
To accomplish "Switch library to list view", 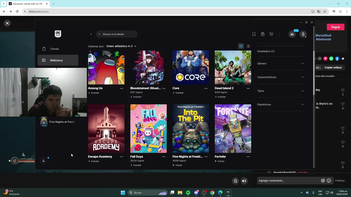I will coord(248,46).
